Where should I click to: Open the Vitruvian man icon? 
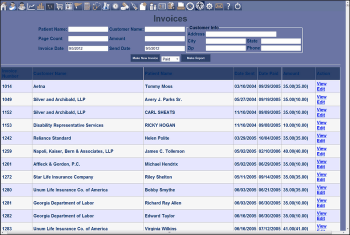200,6
